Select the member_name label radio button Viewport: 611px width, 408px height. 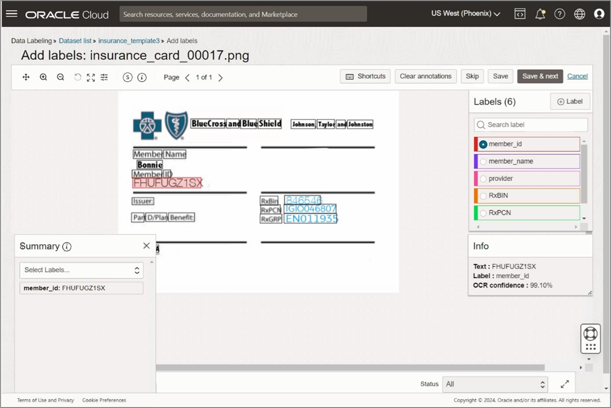point(483,161)
